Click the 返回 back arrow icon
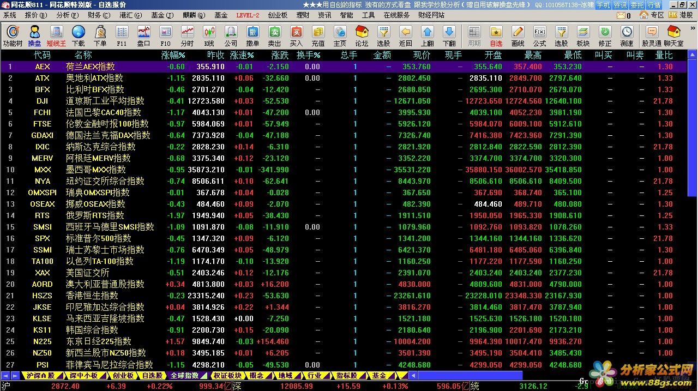The image size is (698, 391). pyautogui.click(x=405, y=35)
